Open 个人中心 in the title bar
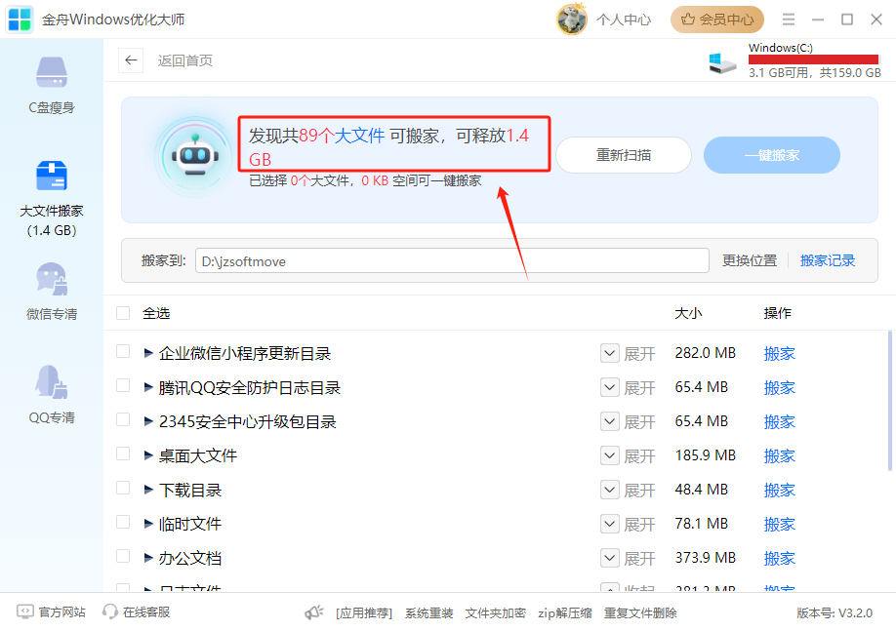 click(624, 20)
